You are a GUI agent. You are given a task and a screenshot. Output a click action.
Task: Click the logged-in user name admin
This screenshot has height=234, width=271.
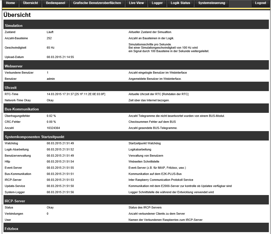(x=51, y=79)
